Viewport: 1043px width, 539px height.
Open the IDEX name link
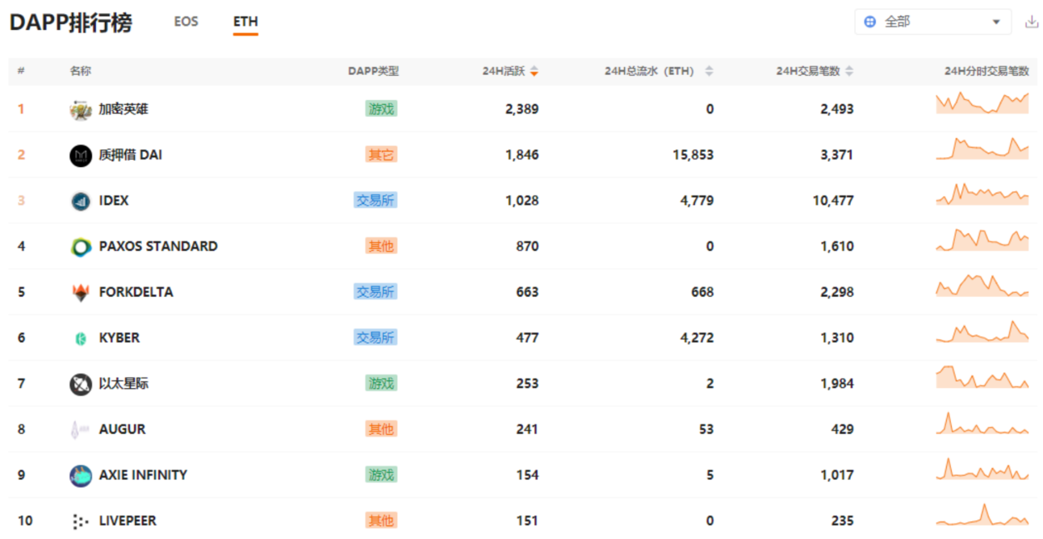(114, 200)
